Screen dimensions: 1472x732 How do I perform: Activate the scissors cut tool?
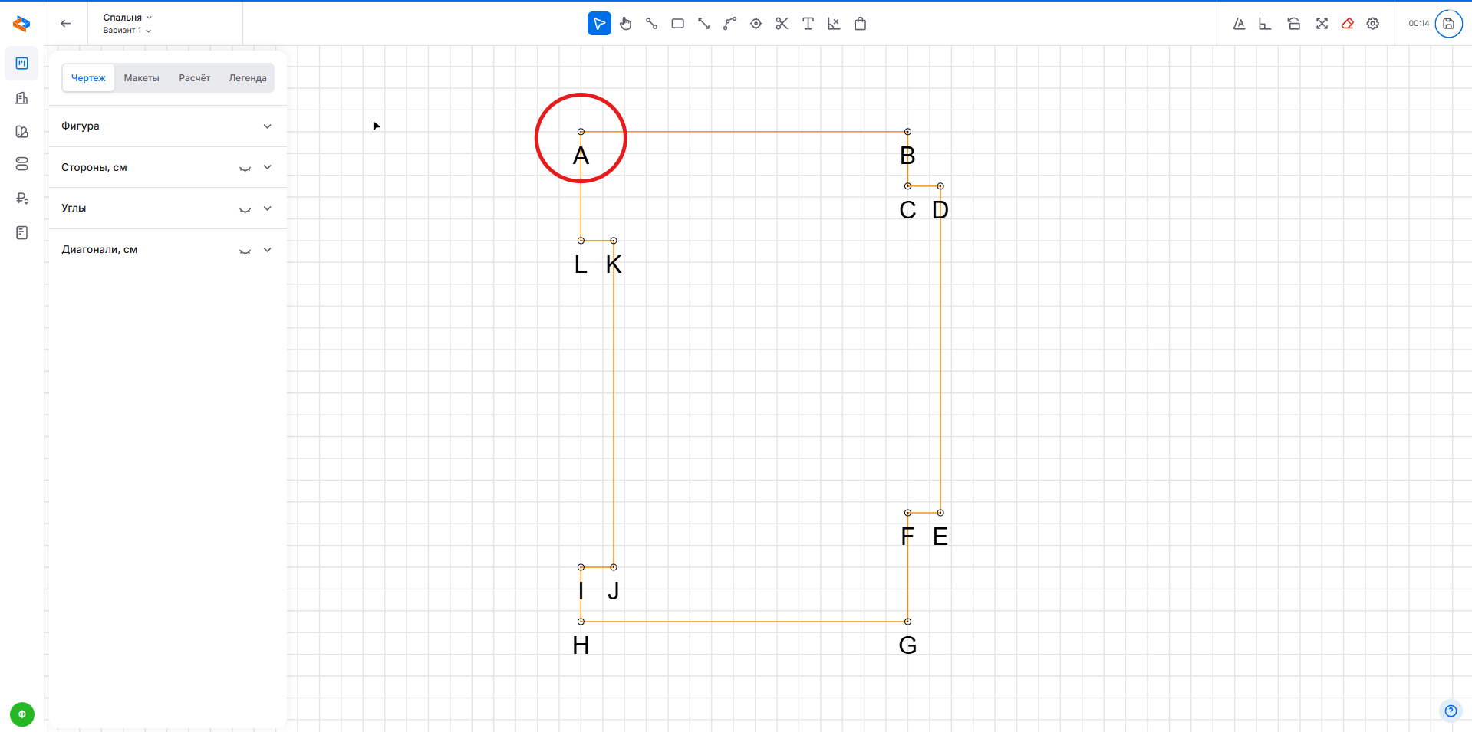tap(782, 24)
